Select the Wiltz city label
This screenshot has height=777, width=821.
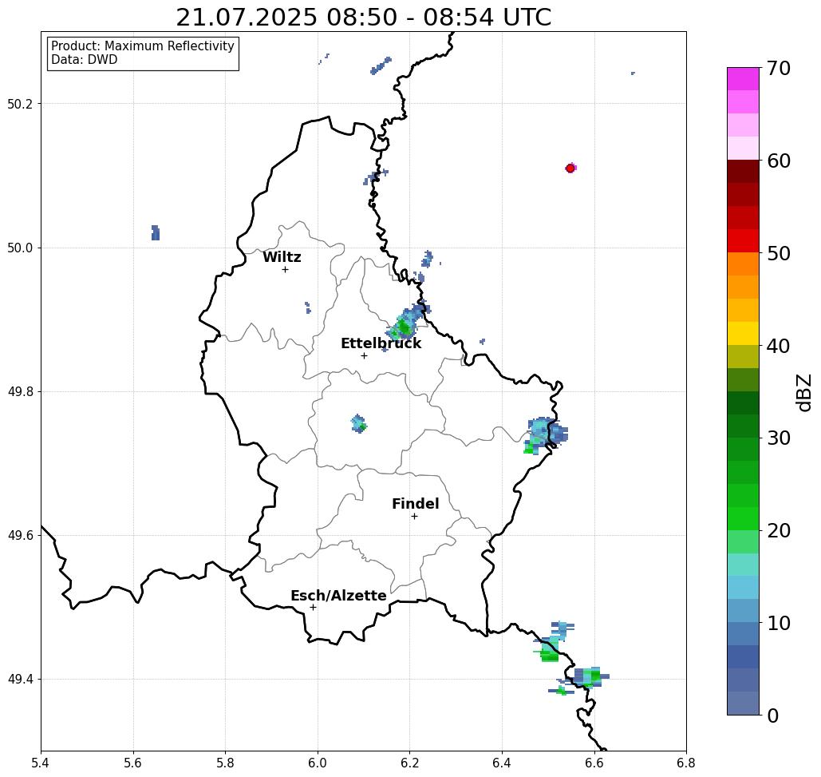[282, 257]
